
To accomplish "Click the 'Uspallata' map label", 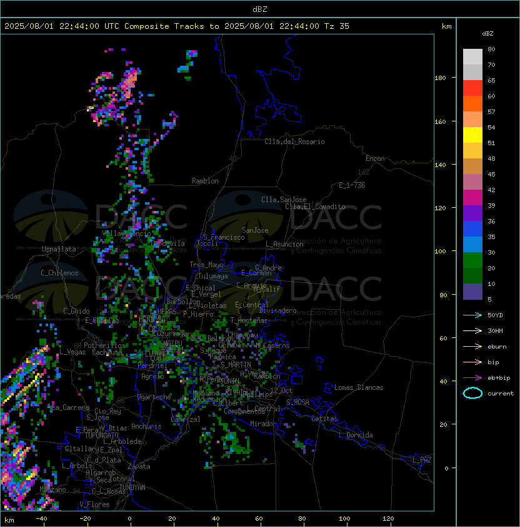I will tap(59, 249).
